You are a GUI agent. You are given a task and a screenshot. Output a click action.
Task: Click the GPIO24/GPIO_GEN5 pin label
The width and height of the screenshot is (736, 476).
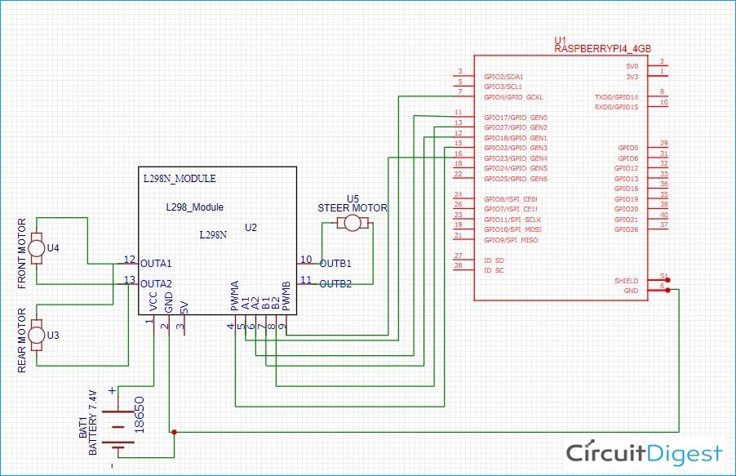click(x=516, y=168)
